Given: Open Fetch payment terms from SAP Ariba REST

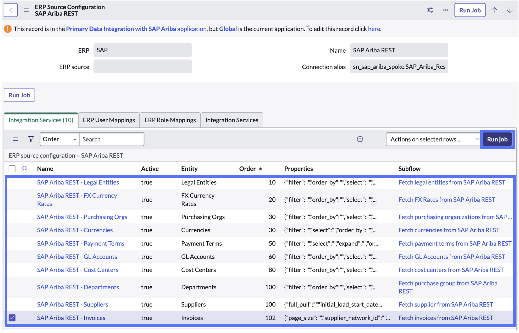Looking at the screenshot, I should [455, 243].
